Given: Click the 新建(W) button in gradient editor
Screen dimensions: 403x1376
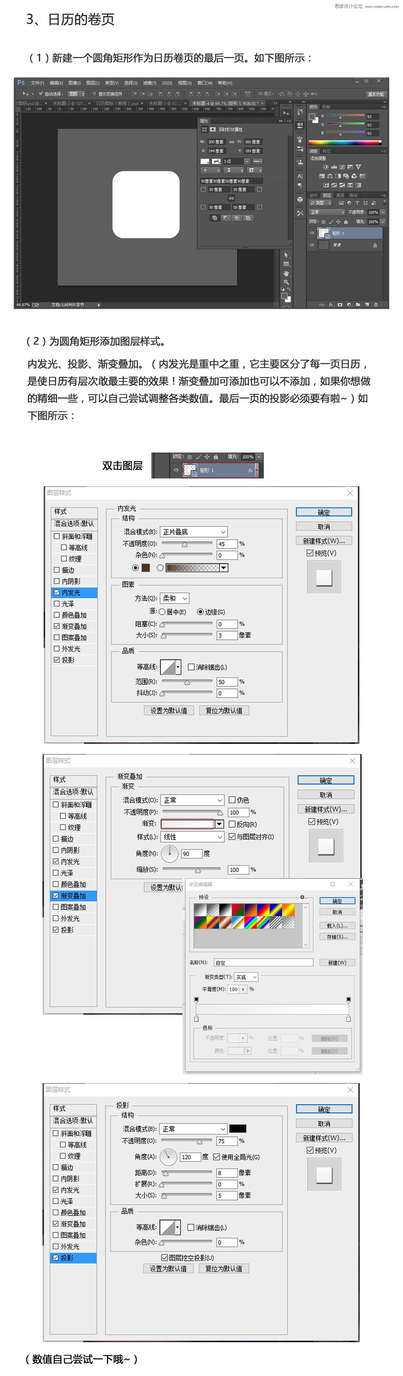Looking at the screenshot, I should tap(337, 962).
